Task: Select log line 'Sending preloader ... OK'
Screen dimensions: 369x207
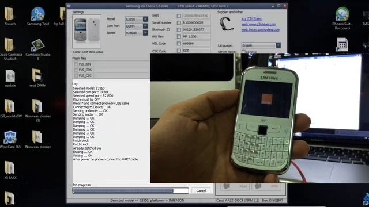Action: click(90, 111)
